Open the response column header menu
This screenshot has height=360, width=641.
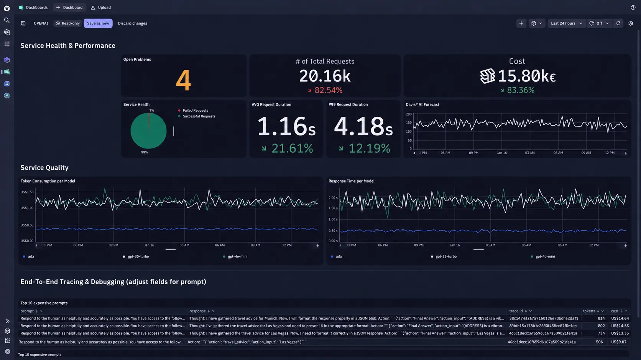pos(213,311)
